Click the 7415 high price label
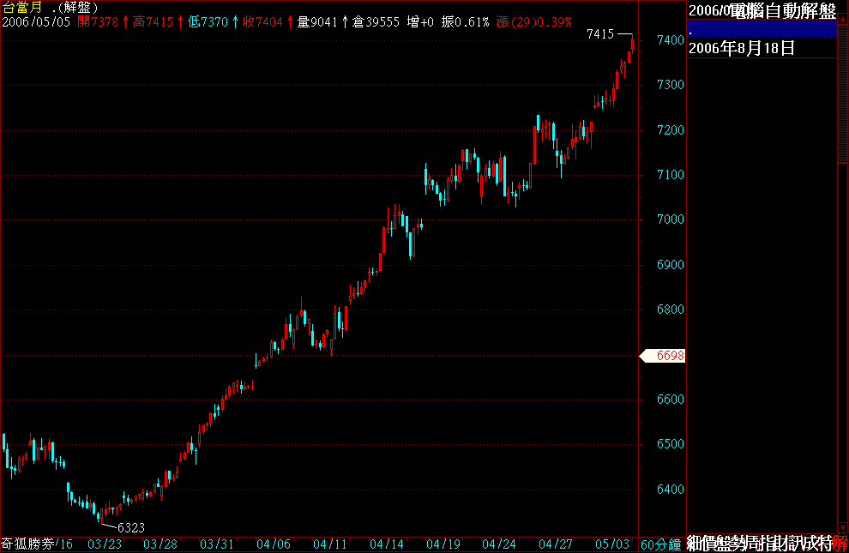Image resolution: width=849 pixels, height=553 pixels. point(600,34)
